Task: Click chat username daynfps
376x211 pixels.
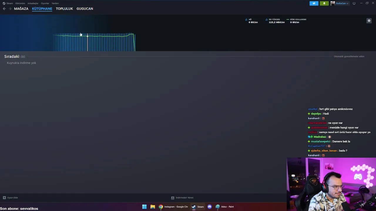Action: pos(316,114)
